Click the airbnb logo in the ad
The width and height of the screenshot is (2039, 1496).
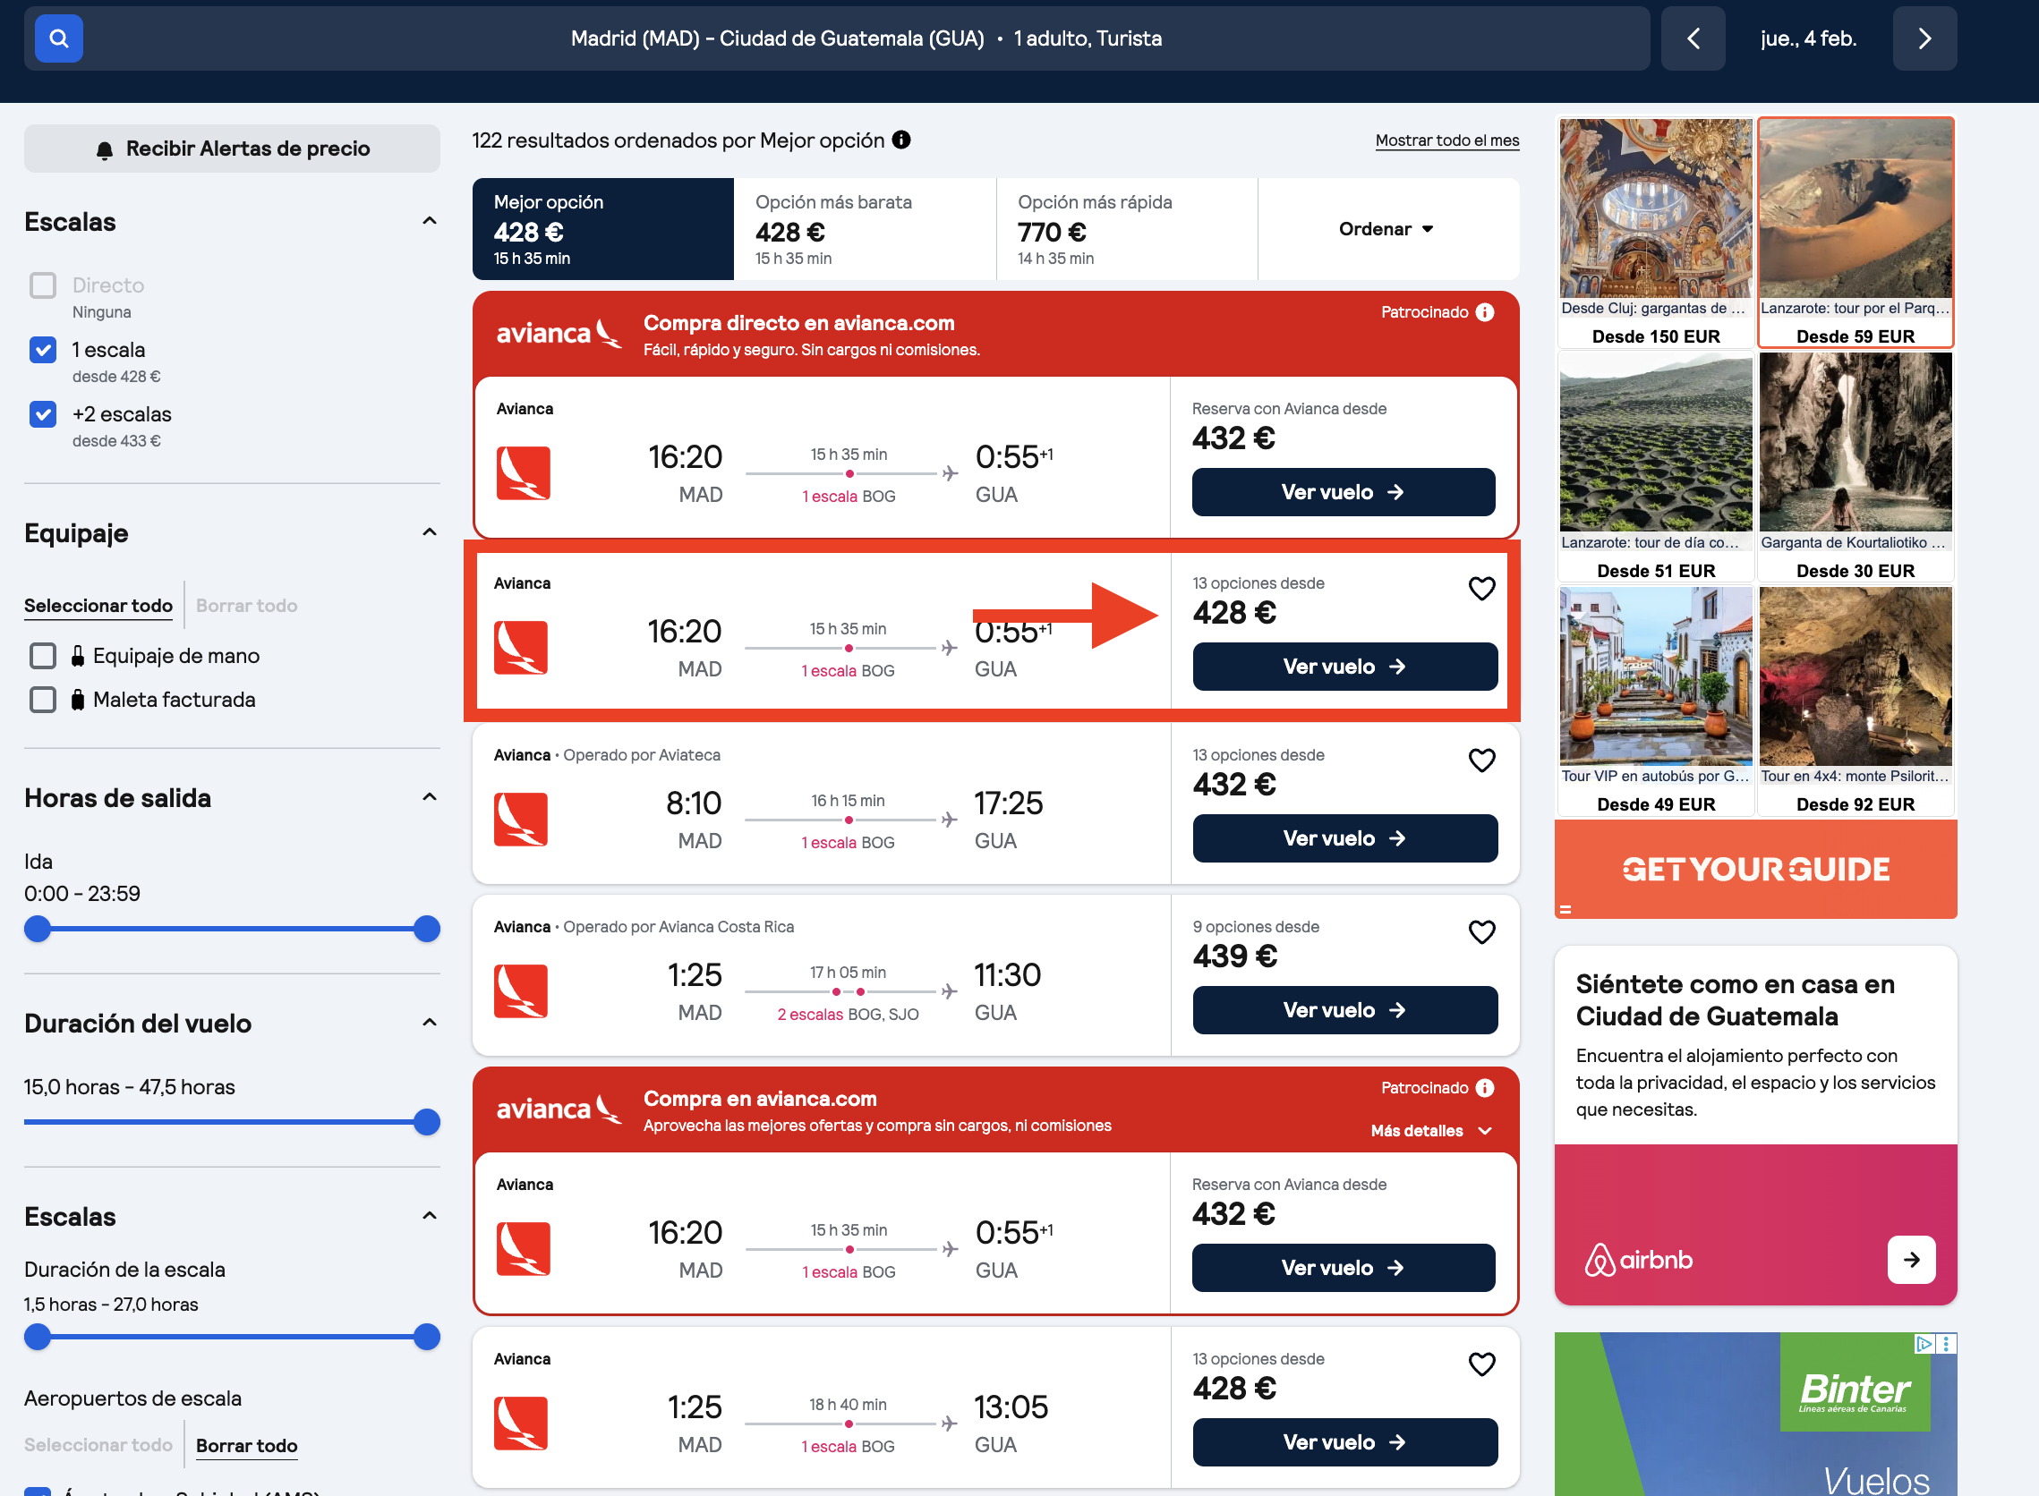coord(1638,1260)
